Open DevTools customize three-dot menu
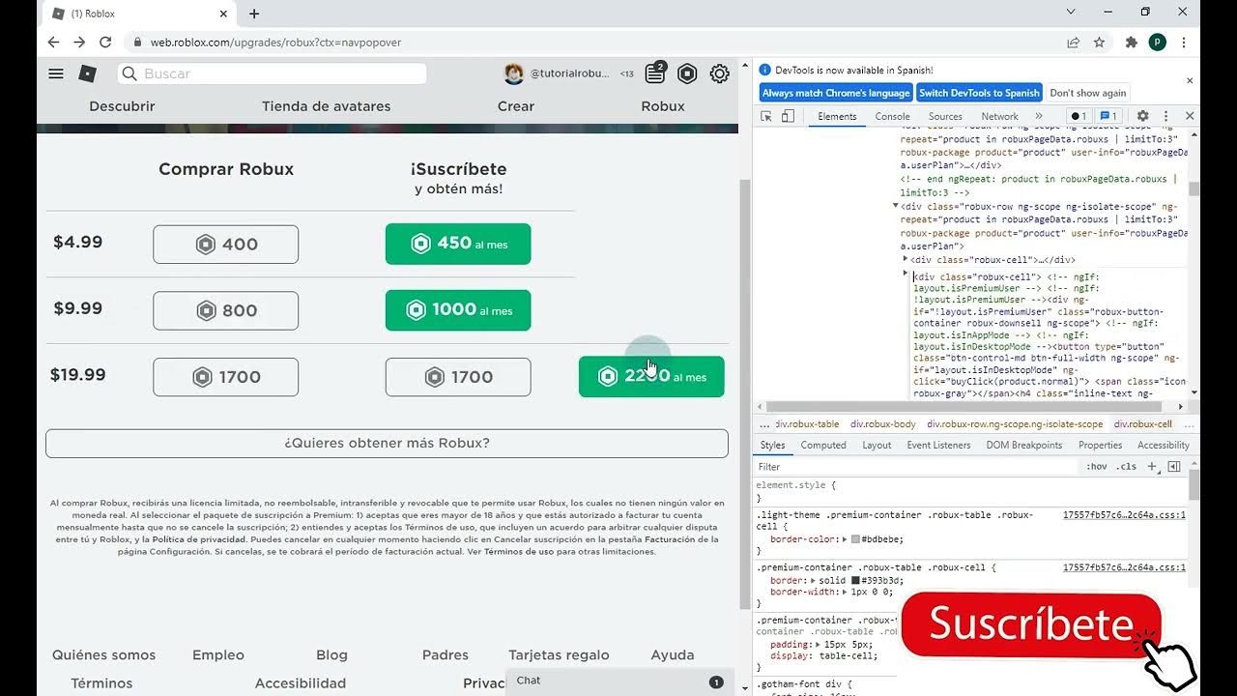Viewport: 1237px width, 696px height. [x=1166, y=116]
